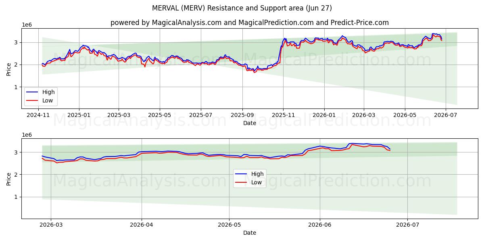
Task: Click the y-axis value 3 in bottom chart
Action: pos(17,152)
